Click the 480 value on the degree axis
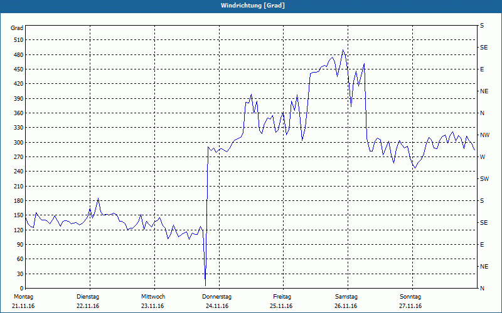Screen dimensions: 502x313 tap(19, 55)
